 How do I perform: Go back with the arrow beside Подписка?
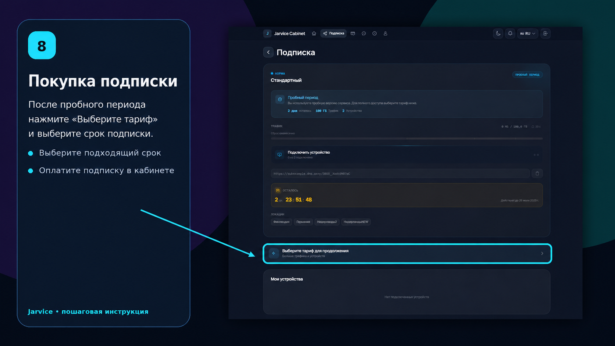[269, 52]
